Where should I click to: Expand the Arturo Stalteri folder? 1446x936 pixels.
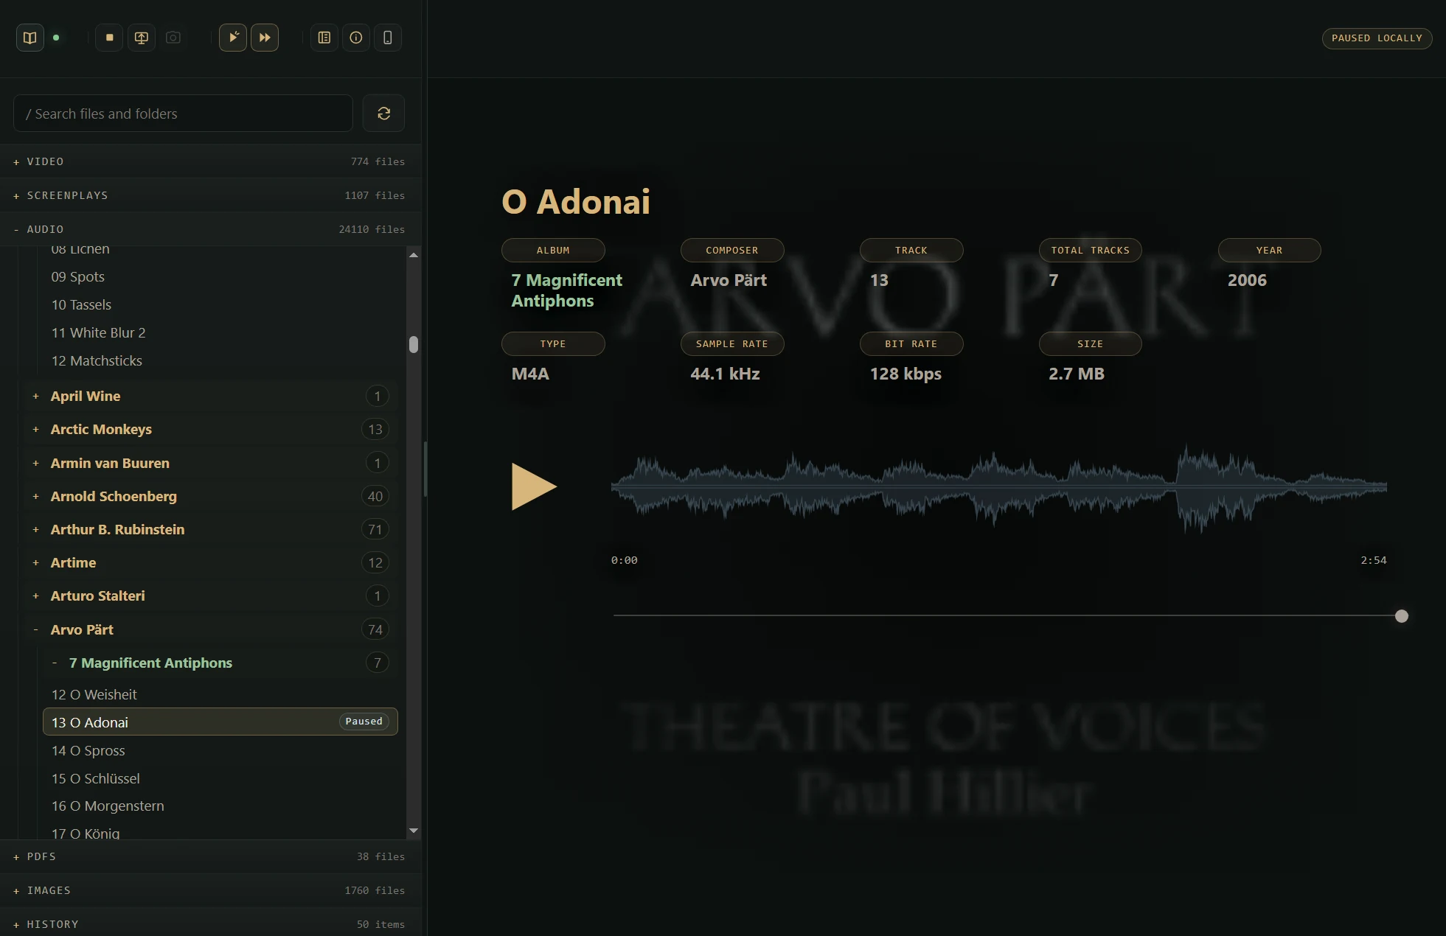210,596
